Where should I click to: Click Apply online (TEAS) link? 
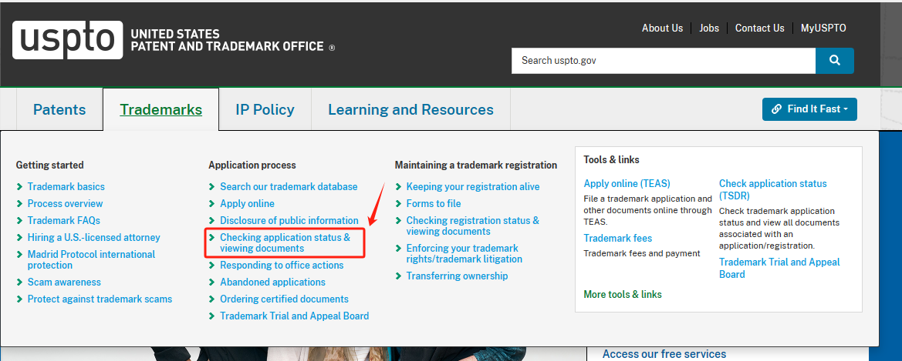(627, 184)
